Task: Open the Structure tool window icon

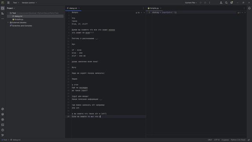Action: pyautogui.click(x=3, y=13)
